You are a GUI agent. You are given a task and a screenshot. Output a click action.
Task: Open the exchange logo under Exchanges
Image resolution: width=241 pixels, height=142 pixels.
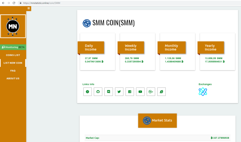click(203, 92)
